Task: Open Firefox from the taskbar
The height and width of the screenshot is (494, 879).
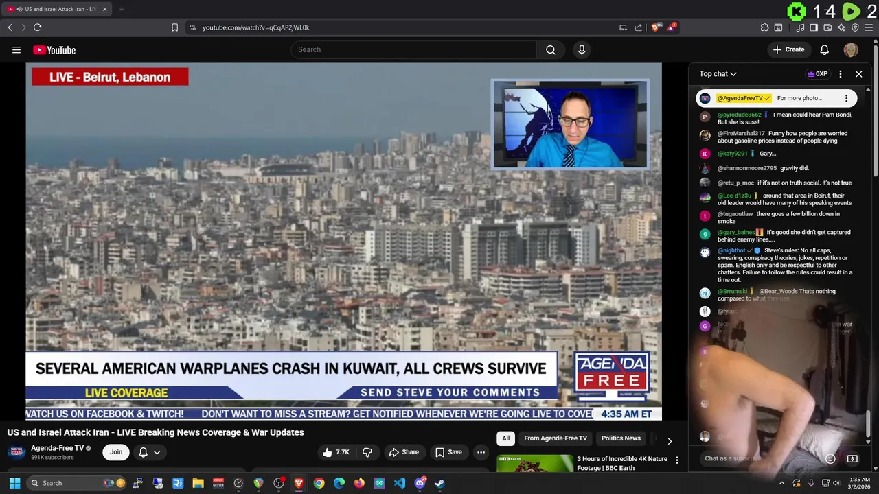Action: (359, 483)
